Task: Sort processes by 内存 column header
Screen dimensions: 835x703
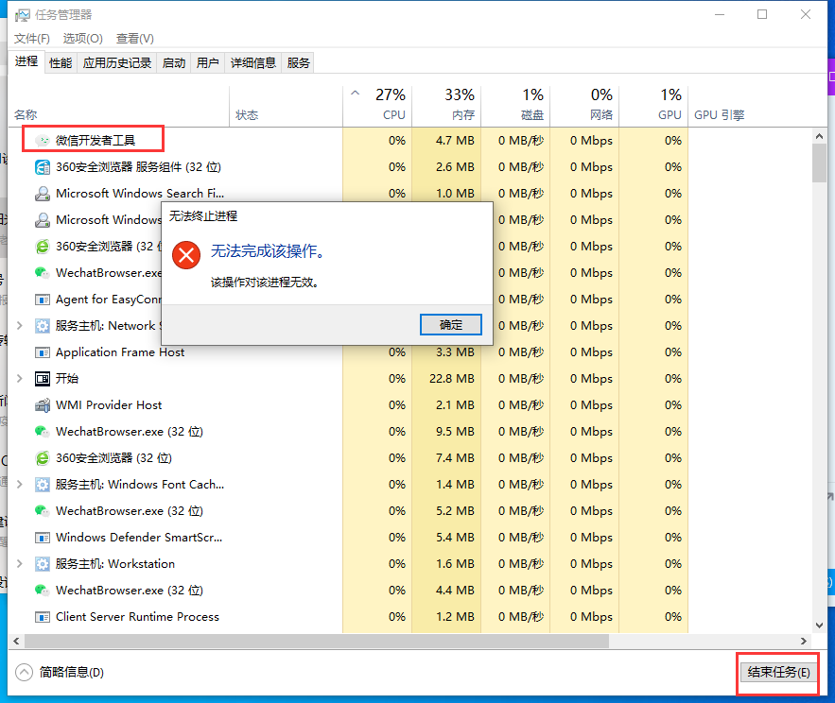Action: (446, 107)
